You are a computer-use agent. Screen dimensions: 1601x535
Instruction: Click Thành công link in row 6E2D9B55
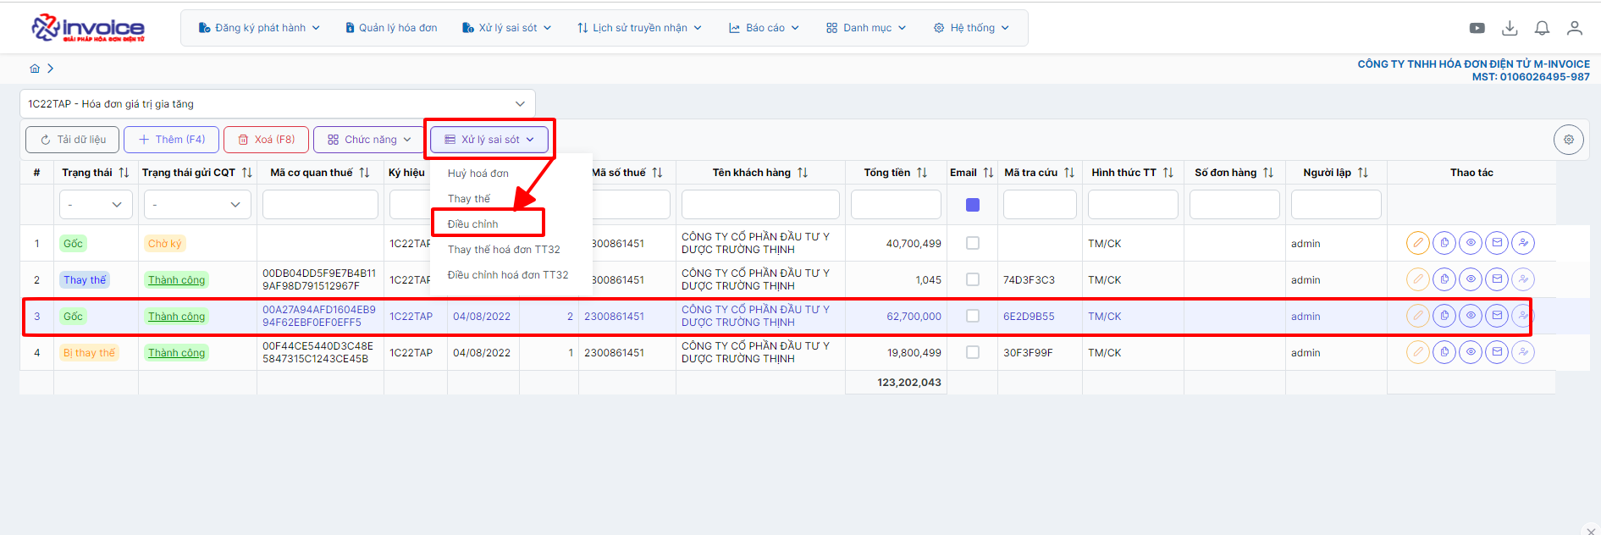click(x=176, y=317)
